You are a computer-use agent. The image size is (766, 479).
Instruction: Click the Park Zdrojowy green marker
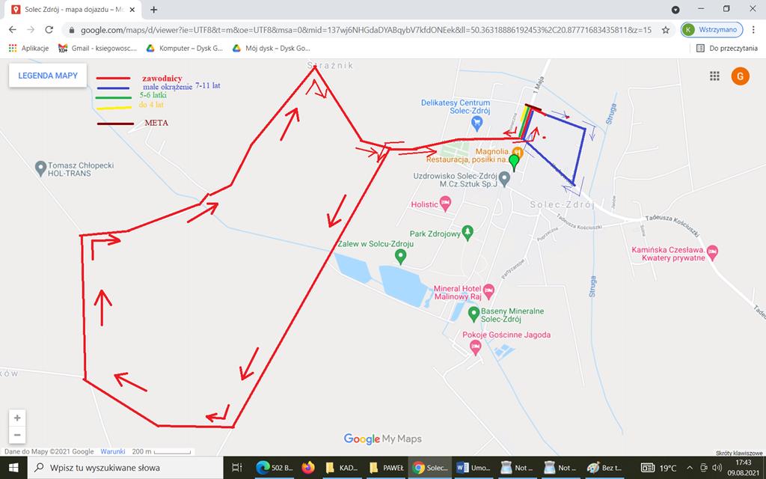(468, 234)
